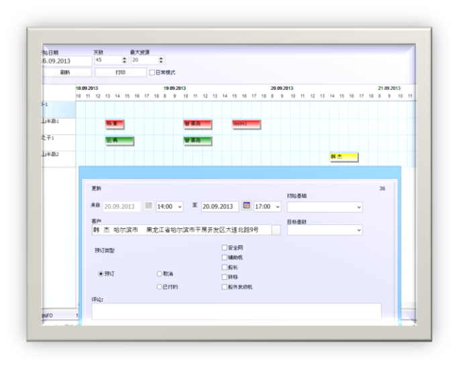Click the green booking on 19.09.2013

198,141
